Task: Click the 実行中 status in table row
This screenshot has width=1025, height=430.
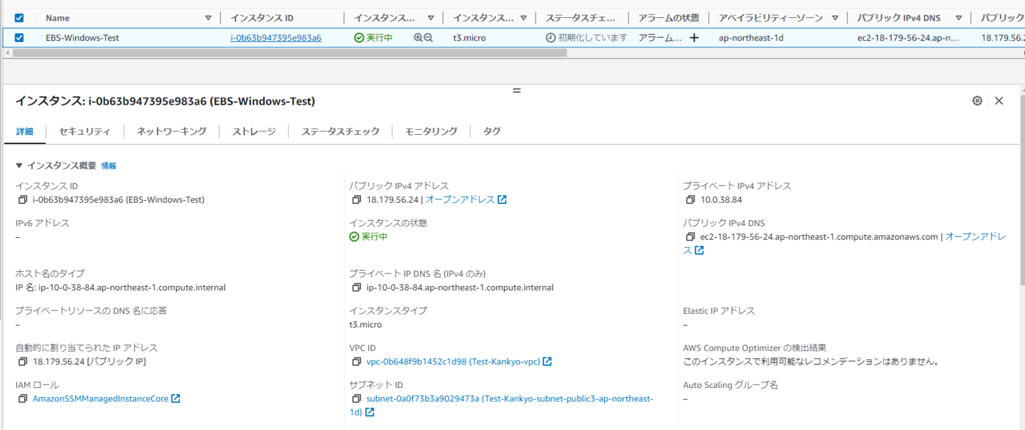Action: (374, 38)
